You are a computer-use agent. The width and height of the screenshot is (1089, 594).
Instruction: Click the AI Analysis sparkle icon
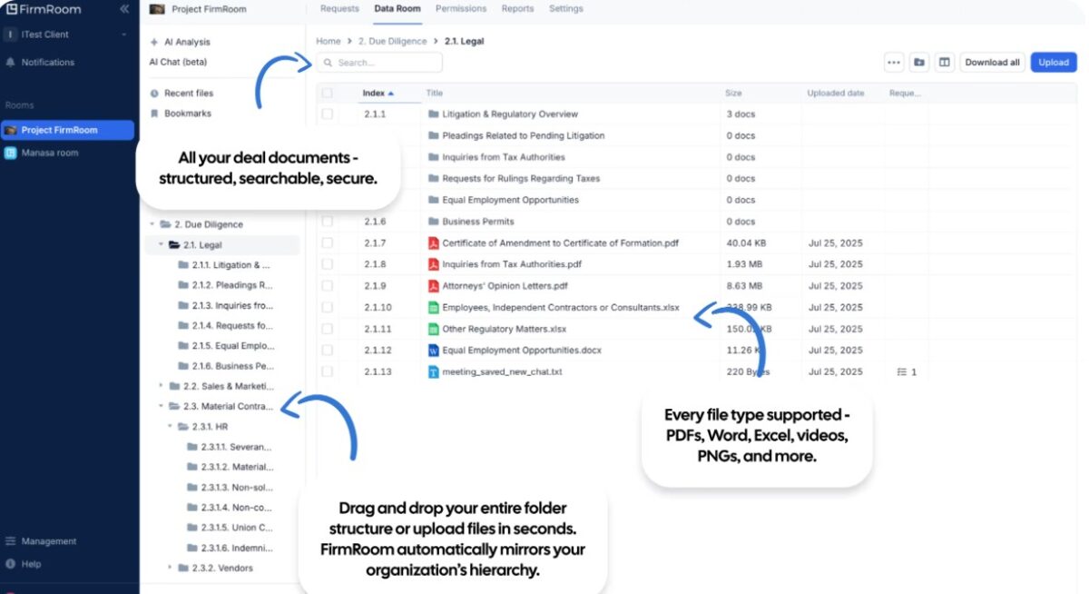click(x=155, y=42)
